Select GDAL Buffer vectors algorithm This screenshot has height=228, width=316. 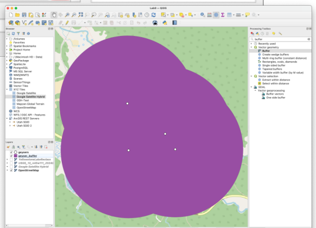pyautogui.click(x=275, y=94)
